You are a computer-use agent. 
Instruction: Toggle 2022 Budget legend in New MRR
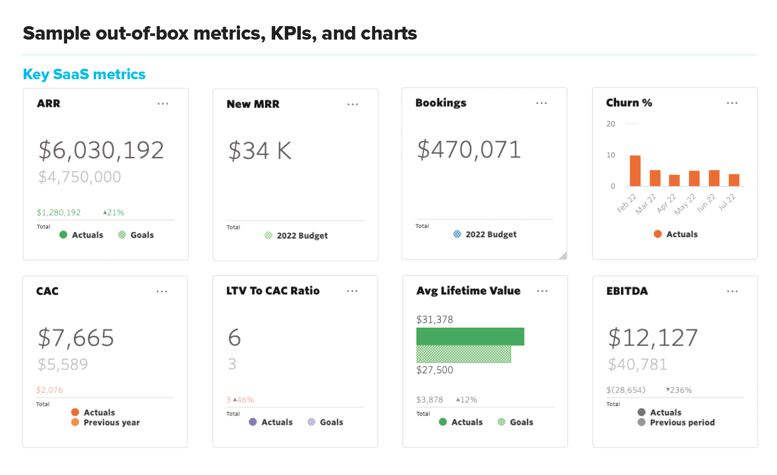(296, 236)
